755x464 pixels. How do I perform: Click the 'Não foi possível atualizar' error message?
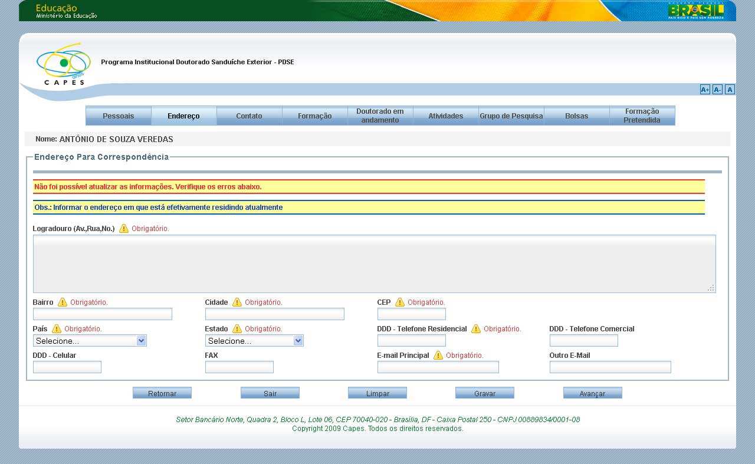[148, 187]
